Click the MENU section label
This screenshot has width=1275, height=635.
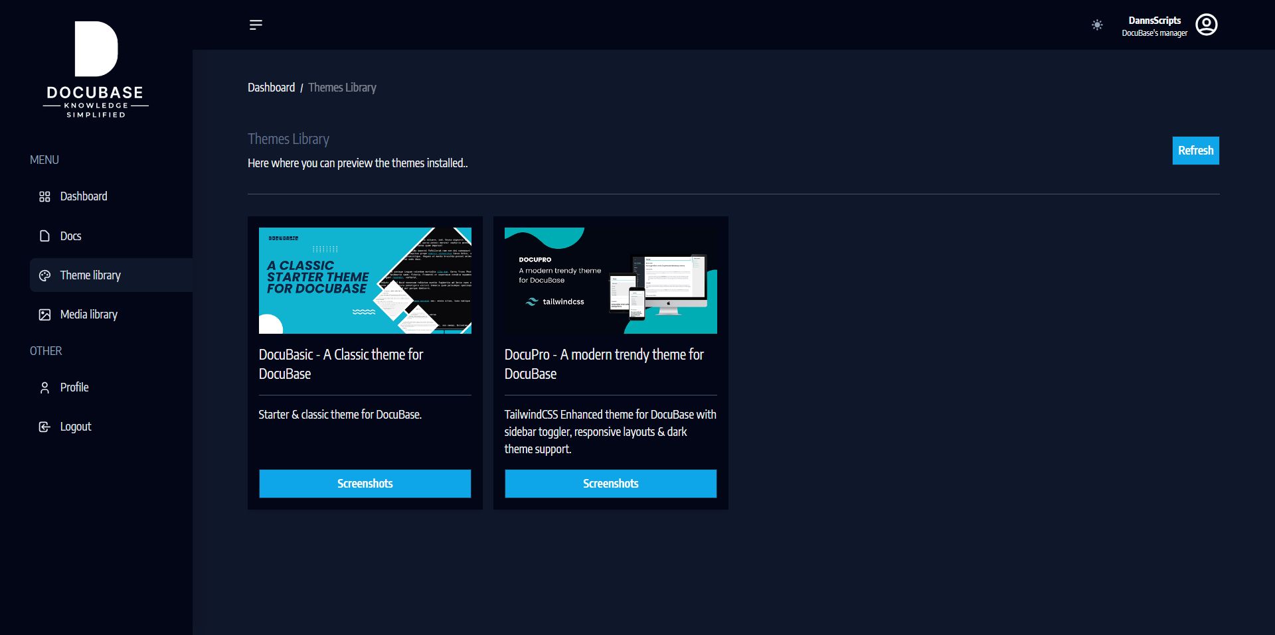click(x=44, y=160)
